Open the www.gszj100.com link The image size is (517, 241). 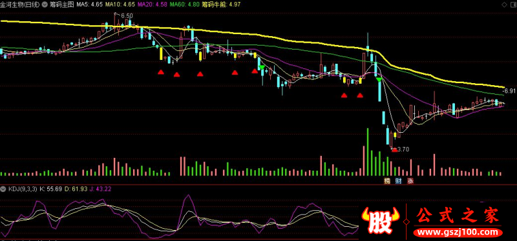tap(458, 233)
